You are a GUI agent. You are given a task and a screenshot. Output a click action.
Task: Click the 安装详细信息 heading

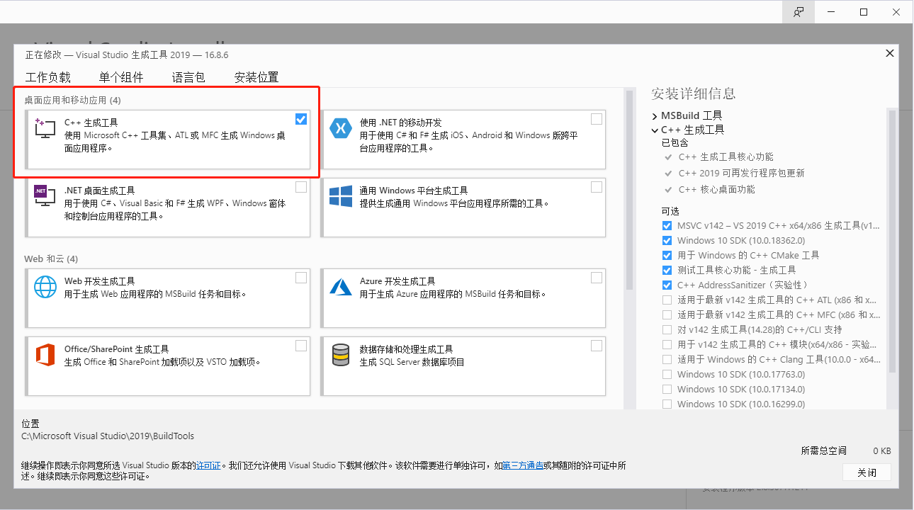pyautogui.click(x=694, y=93)
